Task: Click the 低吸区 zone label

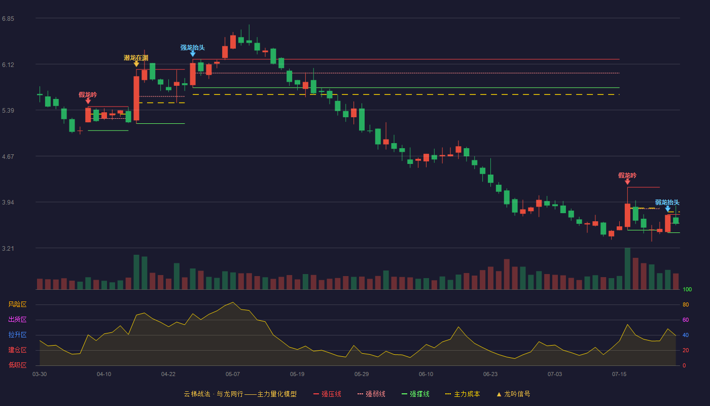Action: [17, 365]
